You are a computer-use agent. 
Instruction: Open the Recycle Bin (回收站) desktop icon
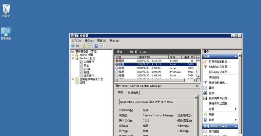coord(6,10)
